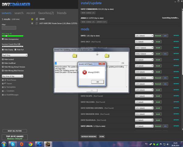
Task: Click RESET ALL FILTERS button
Action: [15, 131]
